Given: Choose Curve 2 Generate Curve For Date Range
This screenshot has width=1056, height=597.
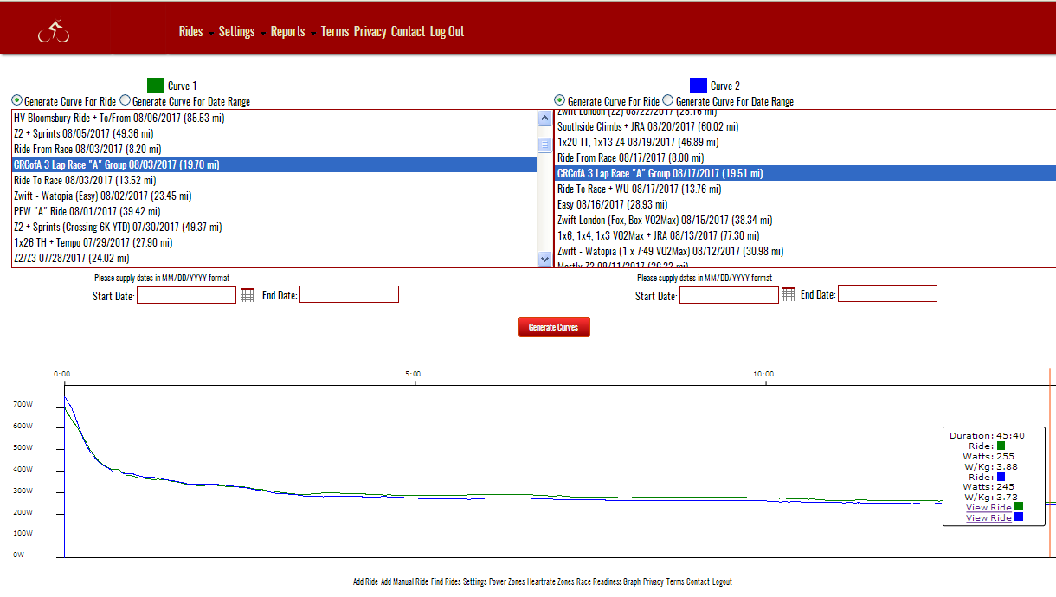Looking at the screenshot, I should click(668, 101).
